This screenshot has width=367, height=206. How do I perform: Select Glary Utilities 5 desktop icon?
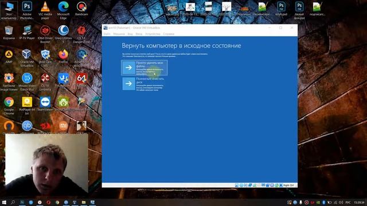point(63,34)
